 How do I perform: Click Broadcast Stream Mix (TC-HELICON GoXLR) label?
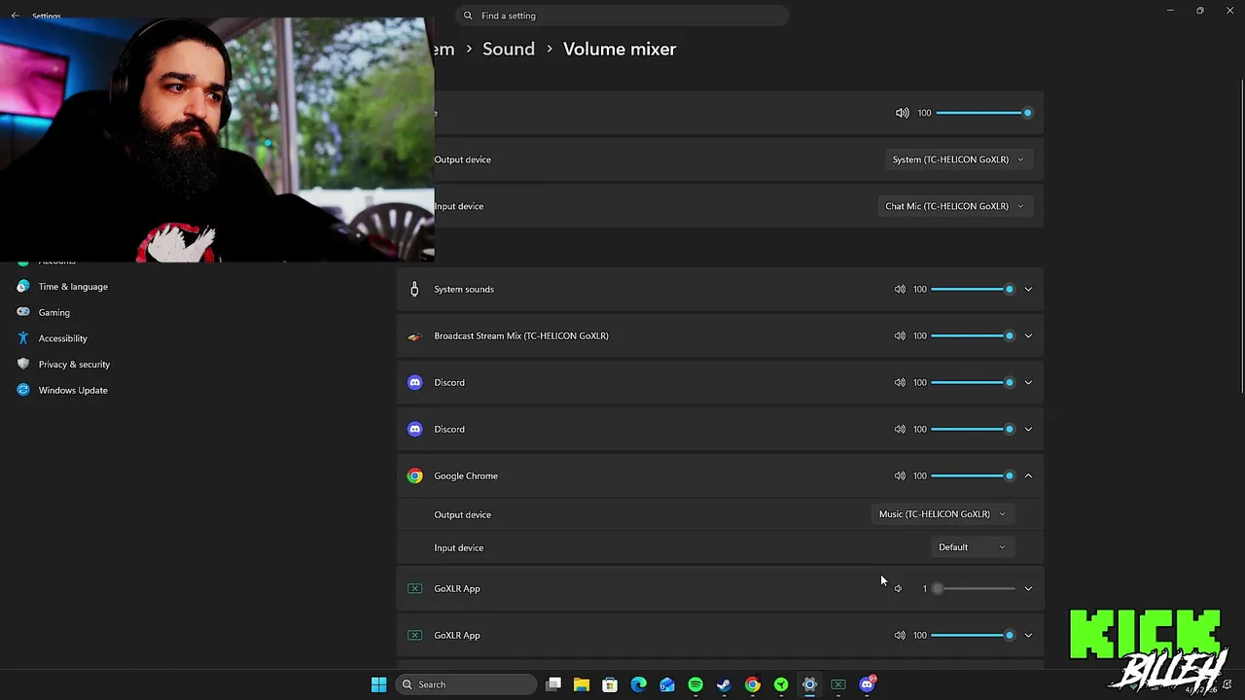click(x=521, y=335)
